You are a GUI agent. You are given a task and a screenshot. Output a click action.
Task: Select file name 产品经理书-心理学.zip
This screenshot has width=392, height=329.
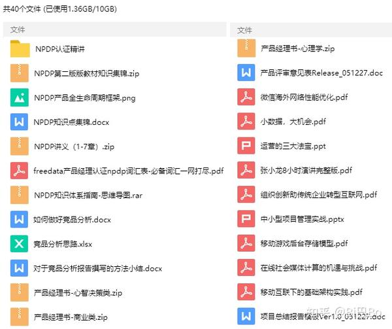point(297,48)
